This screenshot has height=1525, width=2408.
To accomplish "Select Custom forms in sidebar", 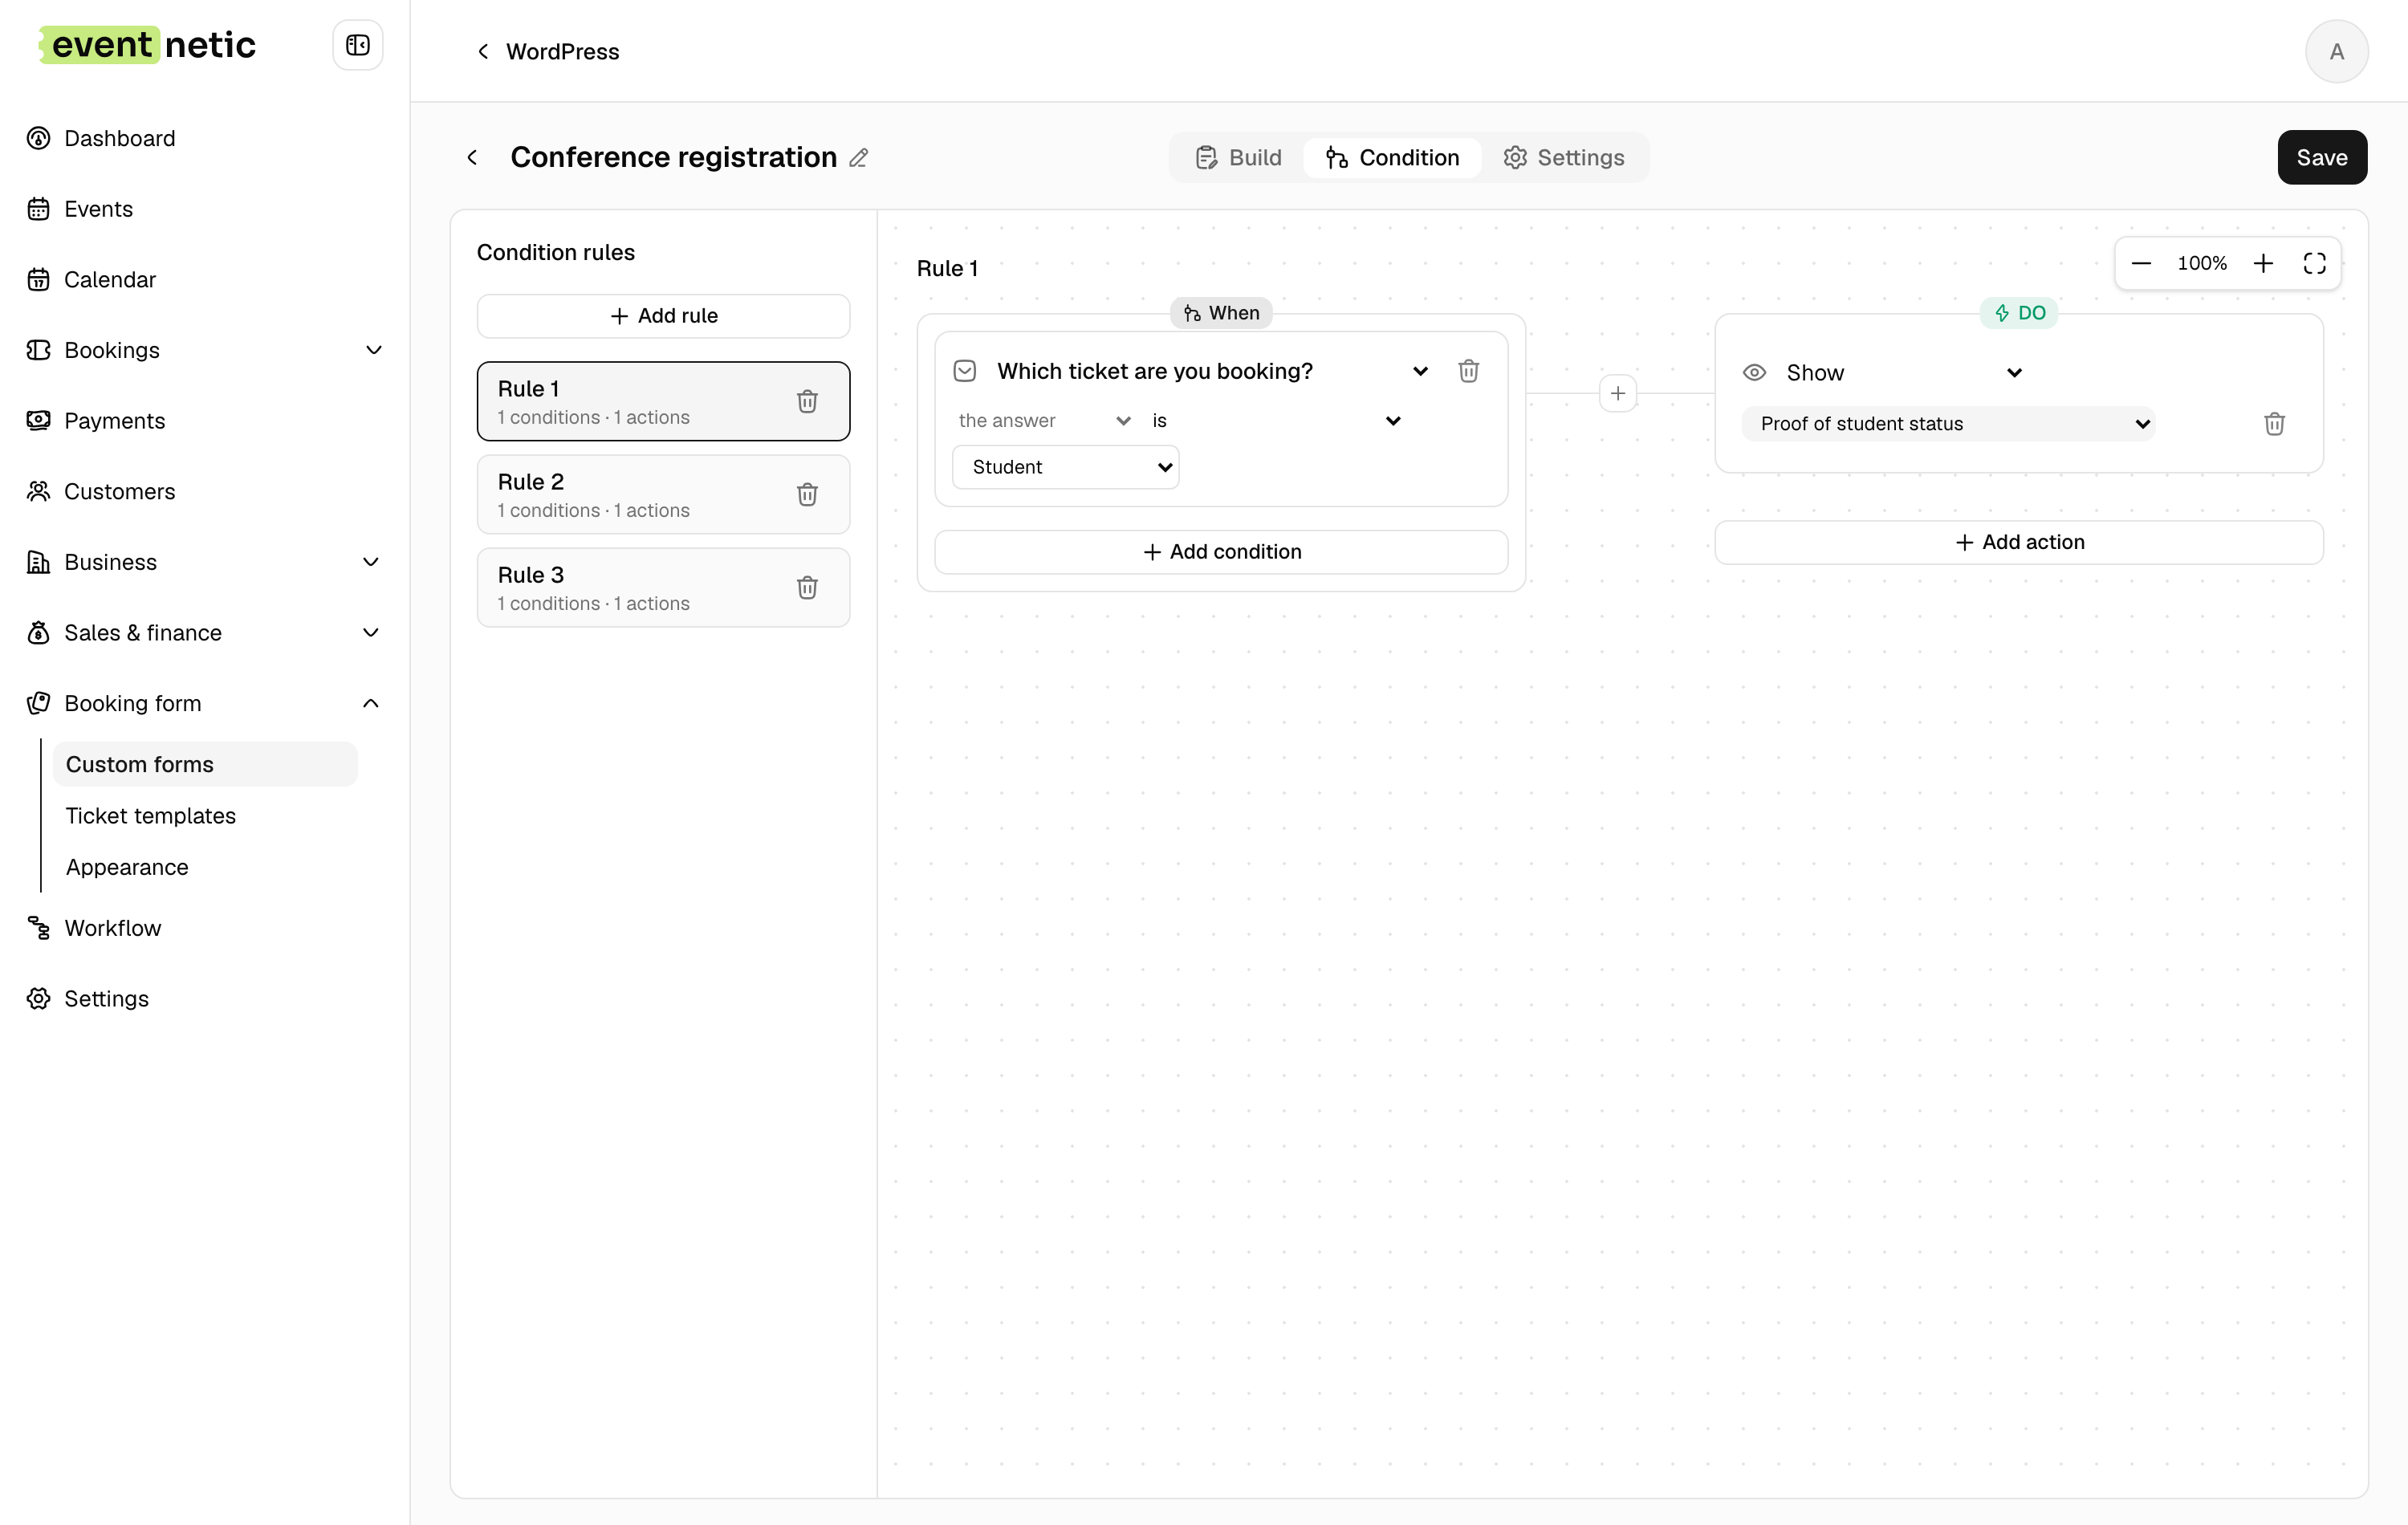I will click(x=205, y=764).
